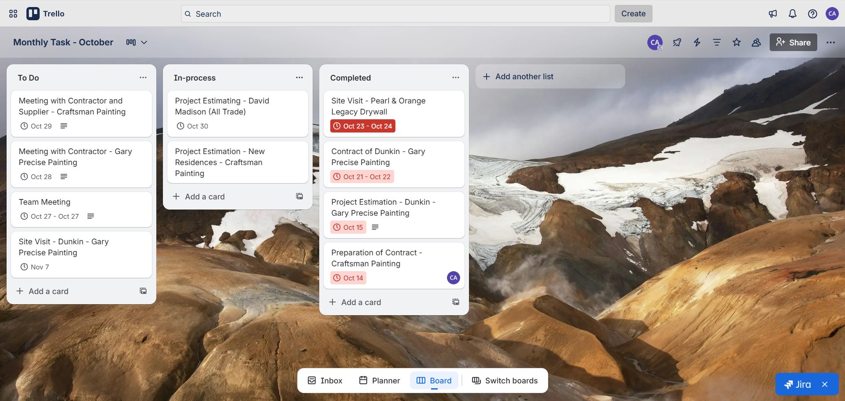Open the notifications bell
The width and height of the screenshot is (845, 401).
(793, 14)
